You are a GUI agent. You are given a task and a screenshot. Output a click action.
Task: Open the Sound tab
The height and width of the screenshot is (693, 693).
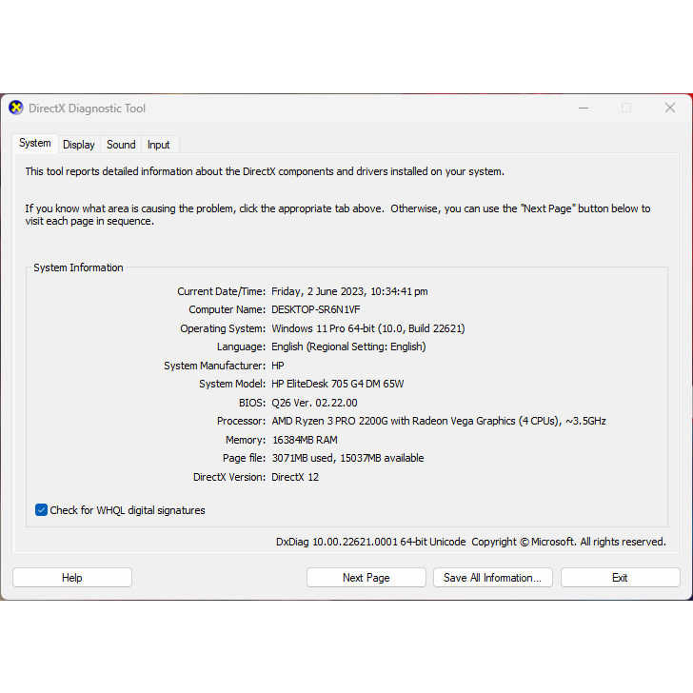tap(121, 145)
